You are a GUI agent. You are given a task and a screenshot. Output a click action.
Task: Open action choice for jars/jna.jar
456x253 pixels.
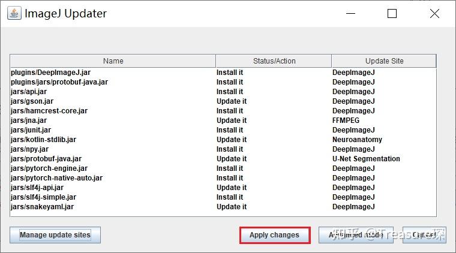click(231, 121)
